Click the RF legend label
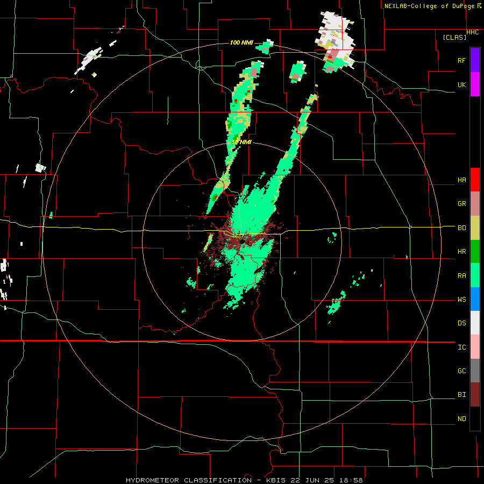 pos(461,60)
